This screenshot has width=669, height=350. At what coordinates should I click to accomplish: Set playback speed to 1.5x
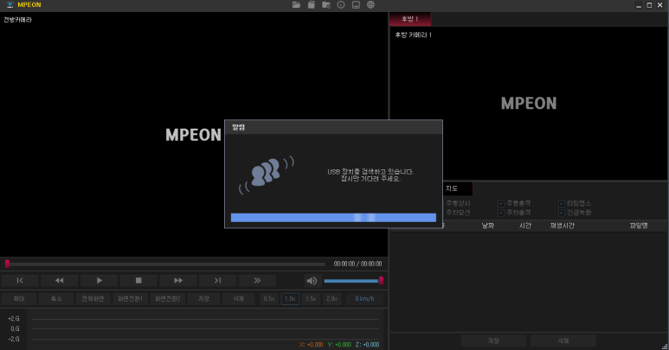coord(311,298)
